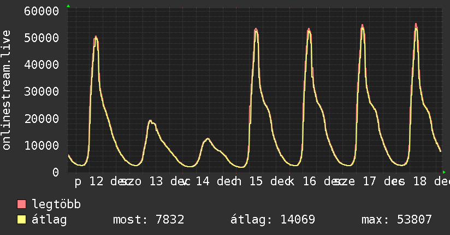Click the yellow átlag legend swatch
This screenshot has height=235, width=450.
pos(21,220)
